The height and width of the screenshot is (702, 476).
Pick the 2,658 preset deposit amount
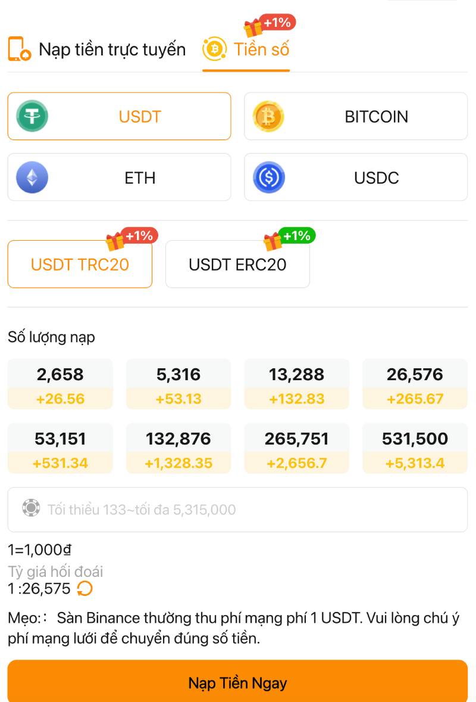coord(60,384)
